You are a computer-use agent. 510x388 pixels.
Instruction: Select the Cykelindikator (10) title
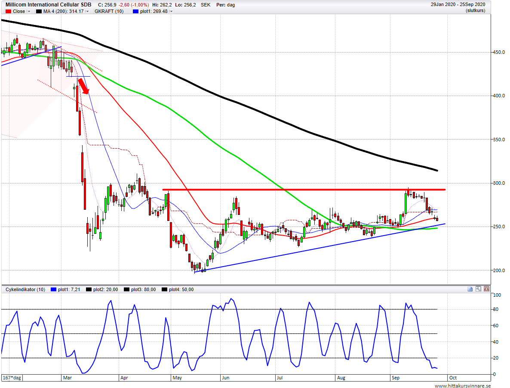coord(25,290)
